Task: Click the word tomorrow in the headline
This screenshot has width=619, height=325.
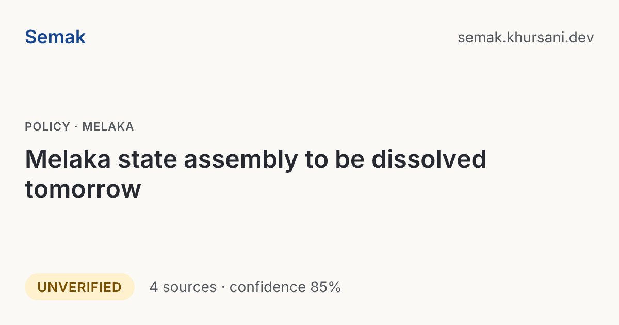Action: click(x=83, y=189)
